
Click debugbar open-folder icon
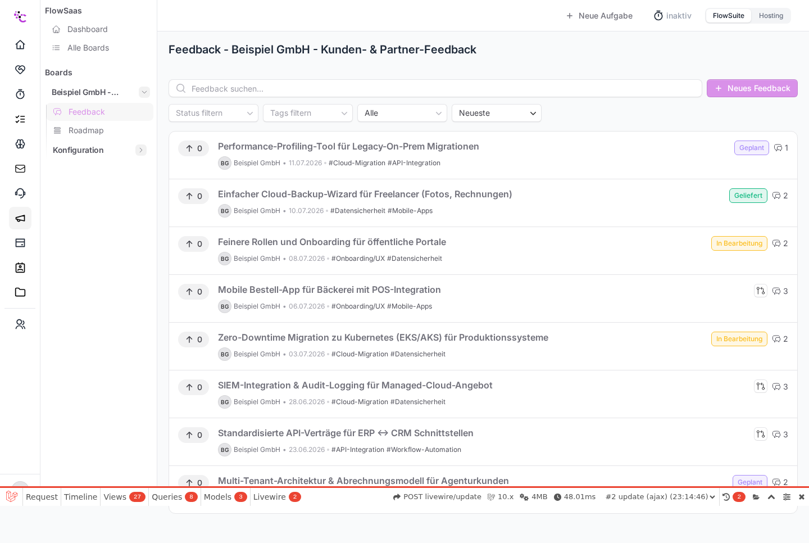tap(756, 497)
